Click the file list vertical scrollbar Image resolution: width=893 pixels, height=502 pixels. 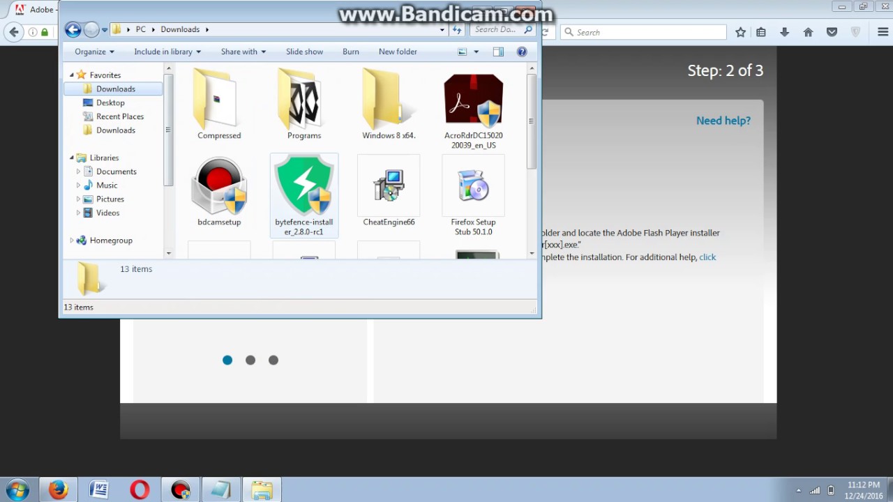[x=531, y=121]
